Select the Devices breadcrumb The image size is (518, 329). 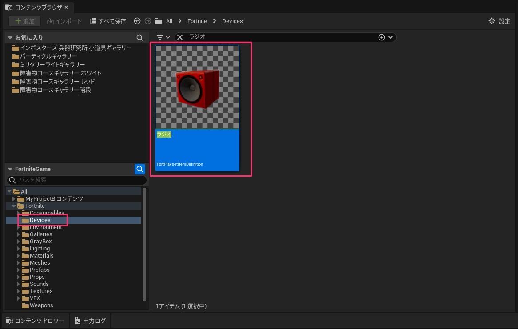pos(232,21)
